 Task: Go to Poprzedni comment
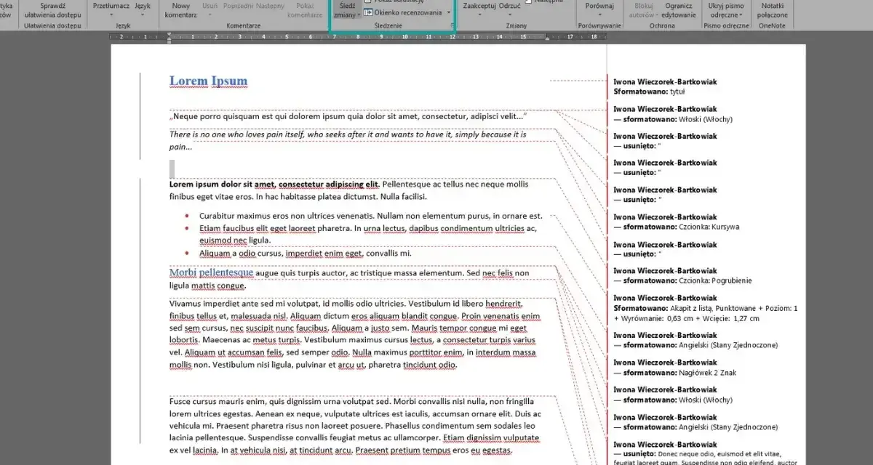coord(237,6)
